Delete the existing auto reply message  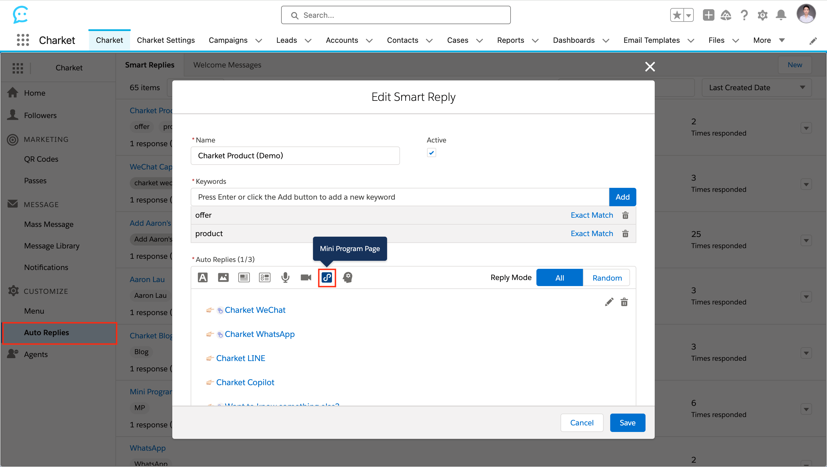point(624,302)
